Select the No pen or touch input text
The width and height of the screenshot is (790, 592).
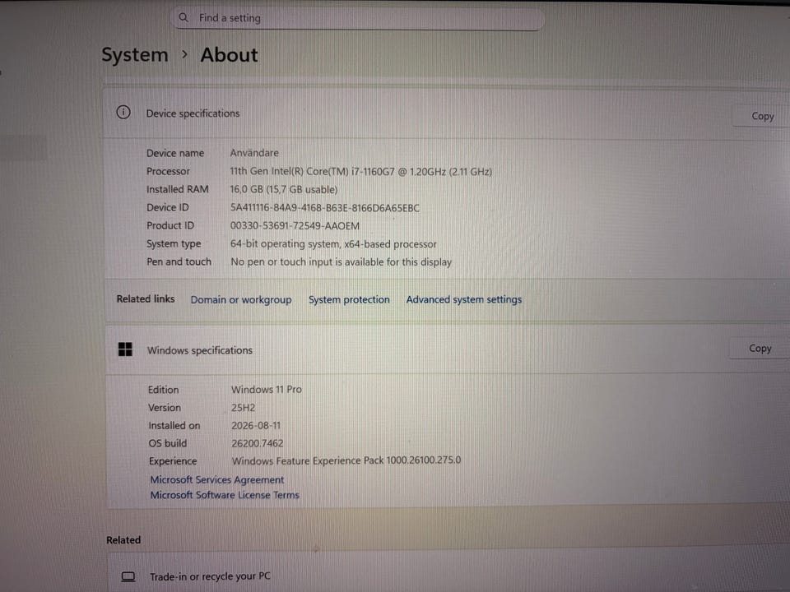click(341, 262)
